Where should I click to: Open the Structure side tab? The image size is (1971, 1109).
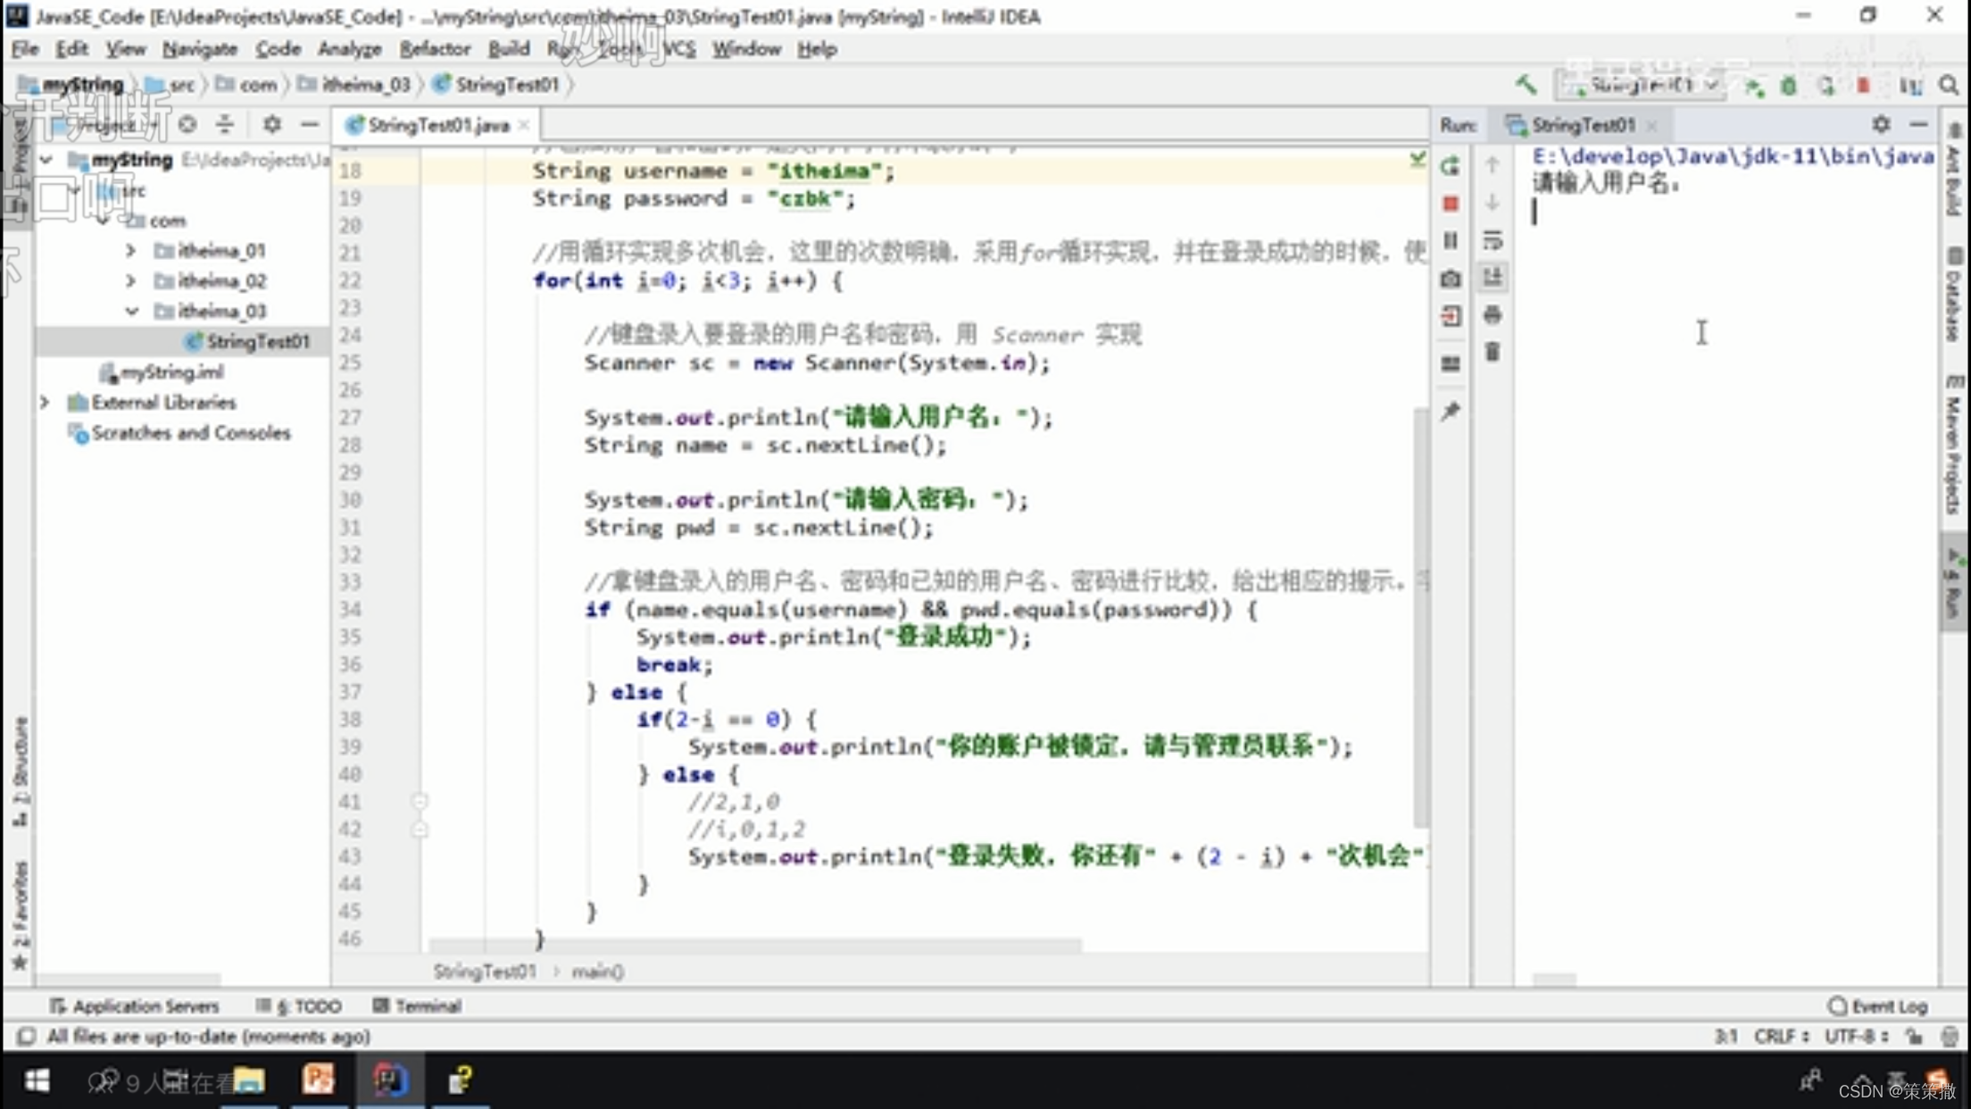(20, 771)
